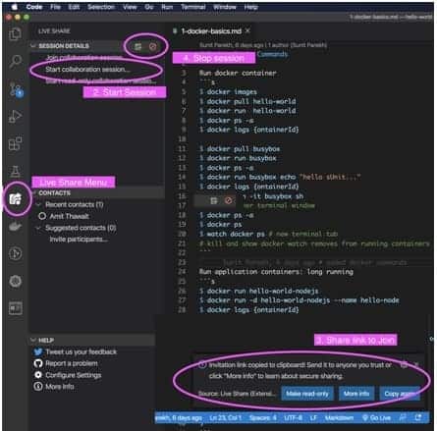
Task: Collapse the Suggested contacts group
Action: [39, 228]
